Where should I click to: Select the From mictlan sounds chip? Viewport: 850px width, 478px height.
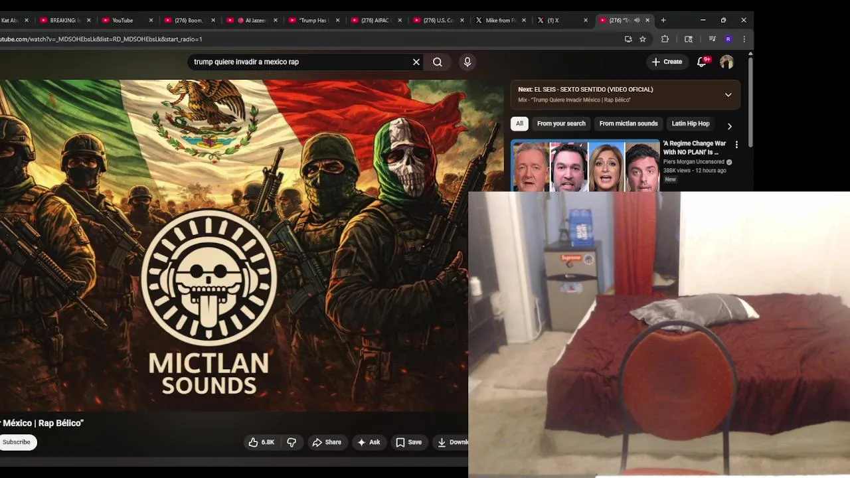(x=628, y=123)
